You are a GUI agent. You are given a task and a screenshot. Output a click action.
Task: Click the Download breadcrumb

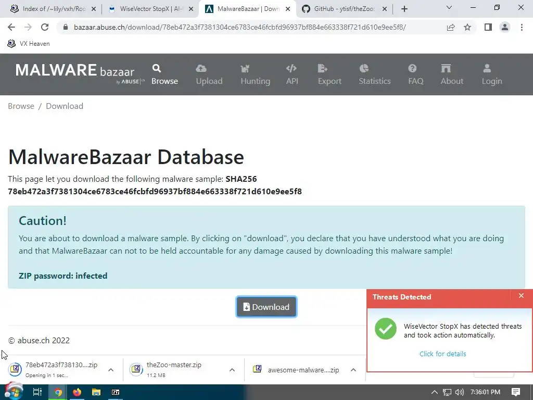(65, 106)
